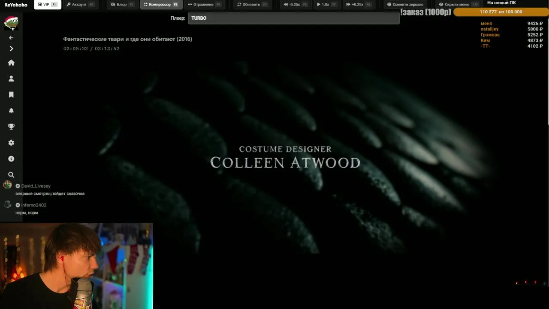Toggle the Отражение mirror option

[x=205, y=5]
